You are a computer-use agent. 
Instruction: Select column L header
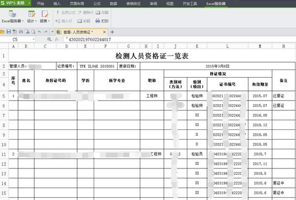tap(227, 46)
